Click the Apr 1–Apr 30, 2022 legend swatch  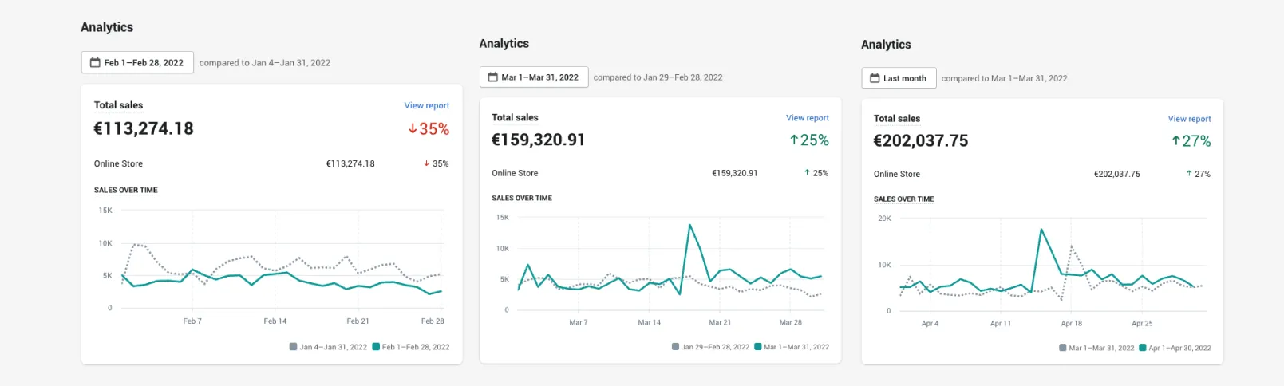point(1143,348)
